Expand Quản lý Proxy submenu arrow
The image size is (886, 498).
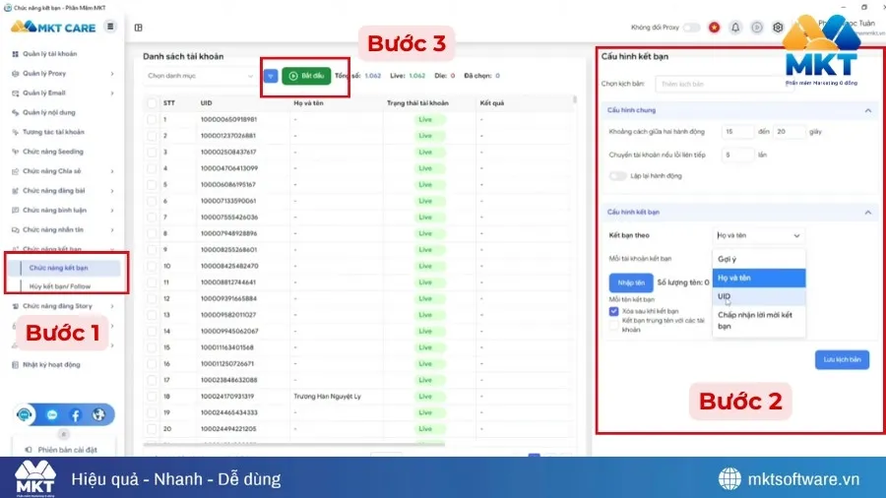coord(112,74)
